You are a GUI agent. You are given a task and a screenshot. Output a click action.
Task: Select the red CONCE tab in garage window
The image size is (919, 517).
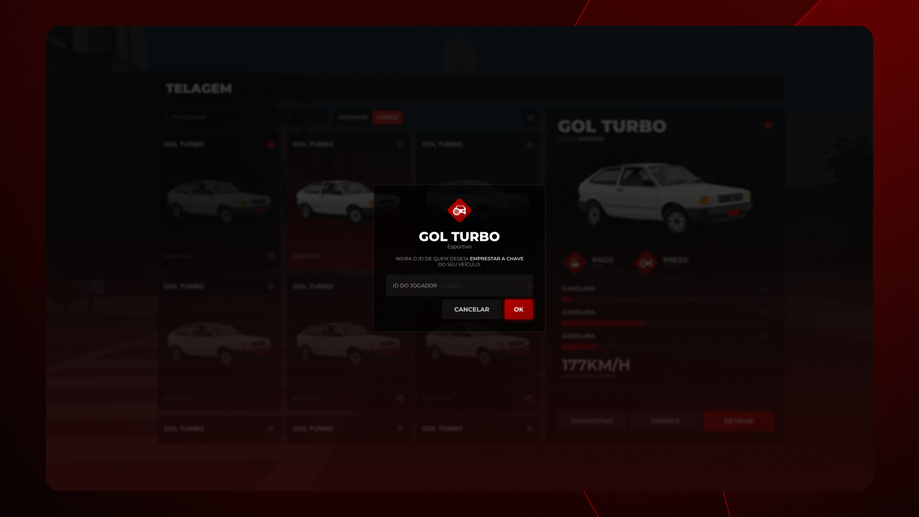[x=387, y=117]
